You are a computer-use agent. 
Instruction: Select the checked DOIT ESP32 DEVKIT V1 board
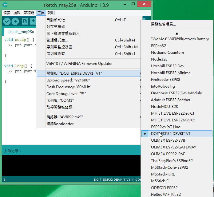pyautogui.click(x=177, y=134)
